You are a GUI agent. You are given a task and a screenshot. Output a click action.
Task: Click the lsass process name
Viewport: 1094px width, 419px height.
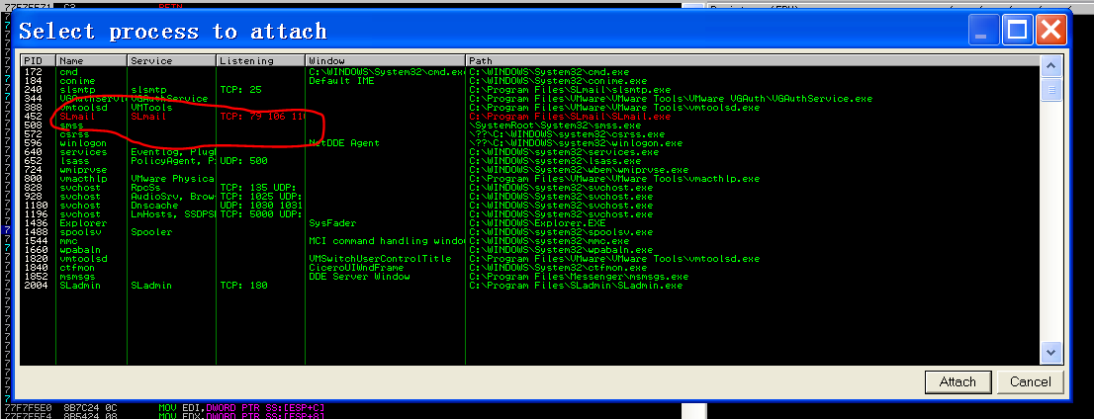click(74, 161)
